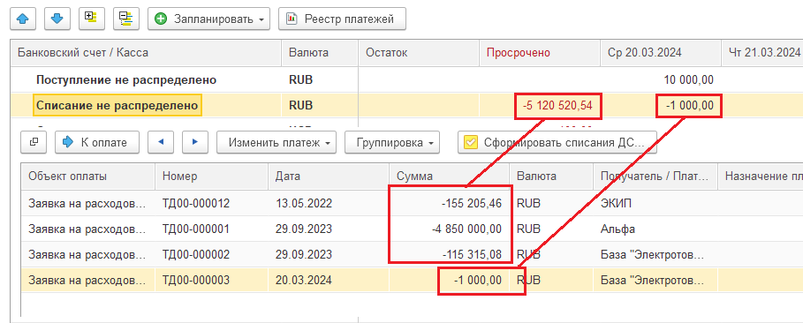The width and height of the screenshot is (803, 323).
Task: Click the Получатель / Плат... column header
Action: tap(655, 177)
